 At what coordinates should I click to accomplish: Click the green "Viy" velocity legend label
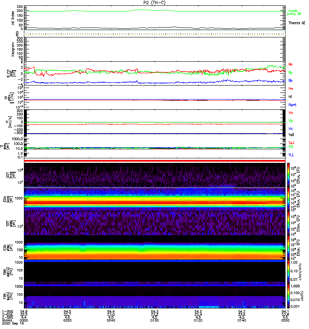tap(290, 121)
